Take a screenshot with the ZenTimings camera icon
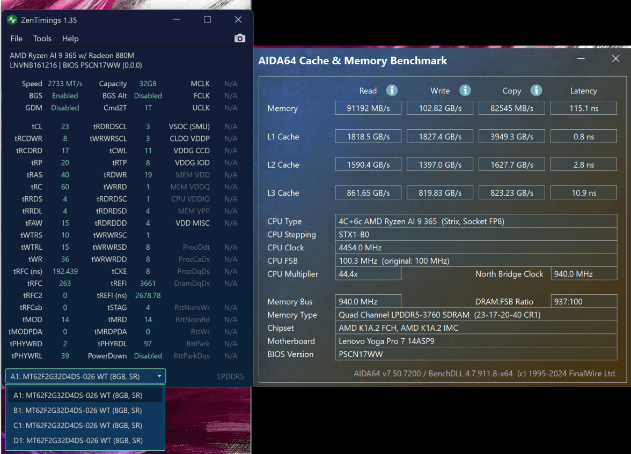 click(x=239, y=38)
